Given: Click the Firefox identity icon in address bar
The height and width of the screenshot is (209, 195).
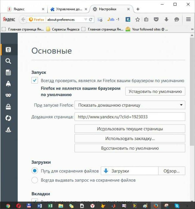Looking at the screenshot, I should [36, 20].
